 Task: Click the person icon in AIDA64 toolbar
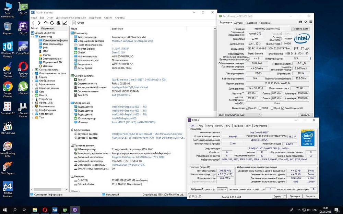click(x=58, y=23)
